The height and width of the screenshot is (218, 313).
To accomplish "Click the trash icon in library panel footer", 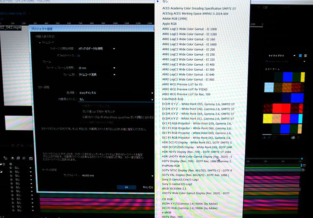I will pyautogui.click(x=298, y=138).
